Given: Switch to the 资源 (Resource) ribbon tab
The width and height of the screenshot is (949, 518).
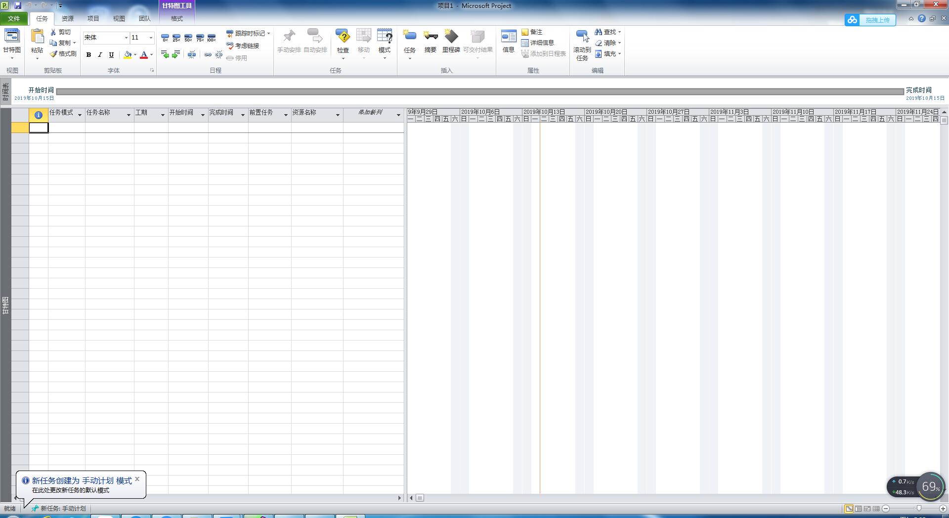Looking at the screenshot, I should pos(67,19).
